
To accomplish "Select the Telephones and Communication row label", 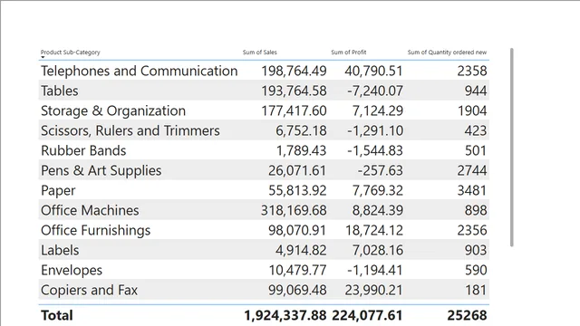I will (139, 71).
